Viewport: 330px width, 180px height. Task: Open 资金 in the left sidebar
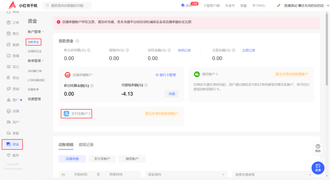click(13, 144)
